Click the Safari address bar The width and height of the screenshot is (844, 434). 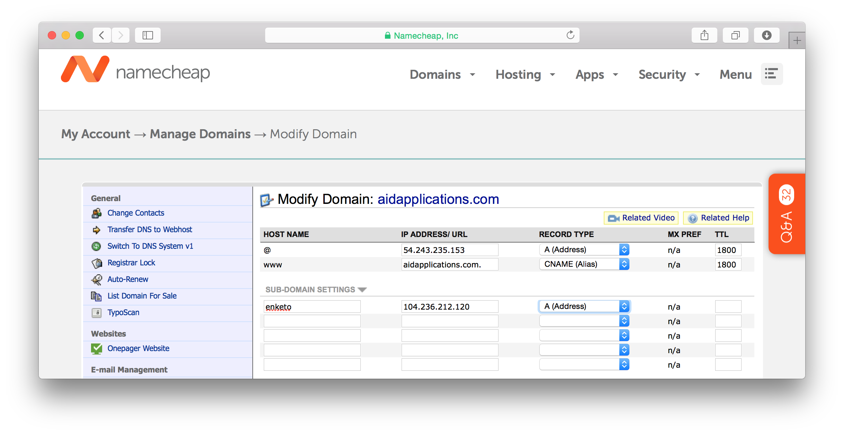point(422,35)
